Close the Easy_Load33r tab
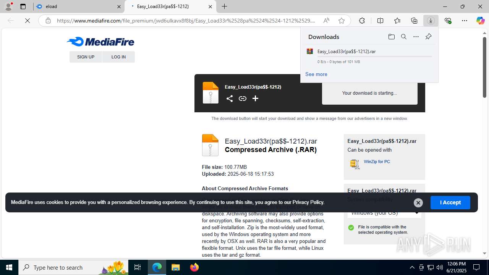The width and height of the screenshot is (489, 275). 210,6
